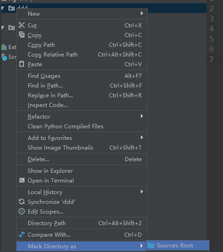
Task: Click the Copy pages icon
Action: (22, 35)
